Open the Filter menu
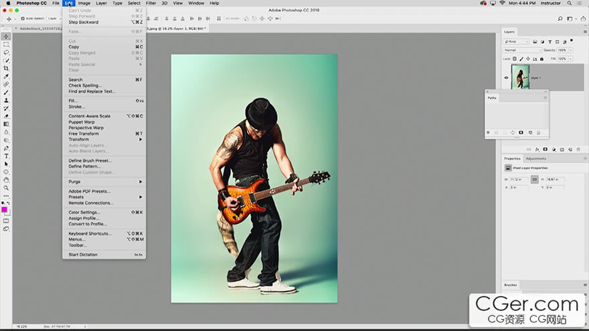This screenshot has height=331, width=589. click(x=151, y=3)
